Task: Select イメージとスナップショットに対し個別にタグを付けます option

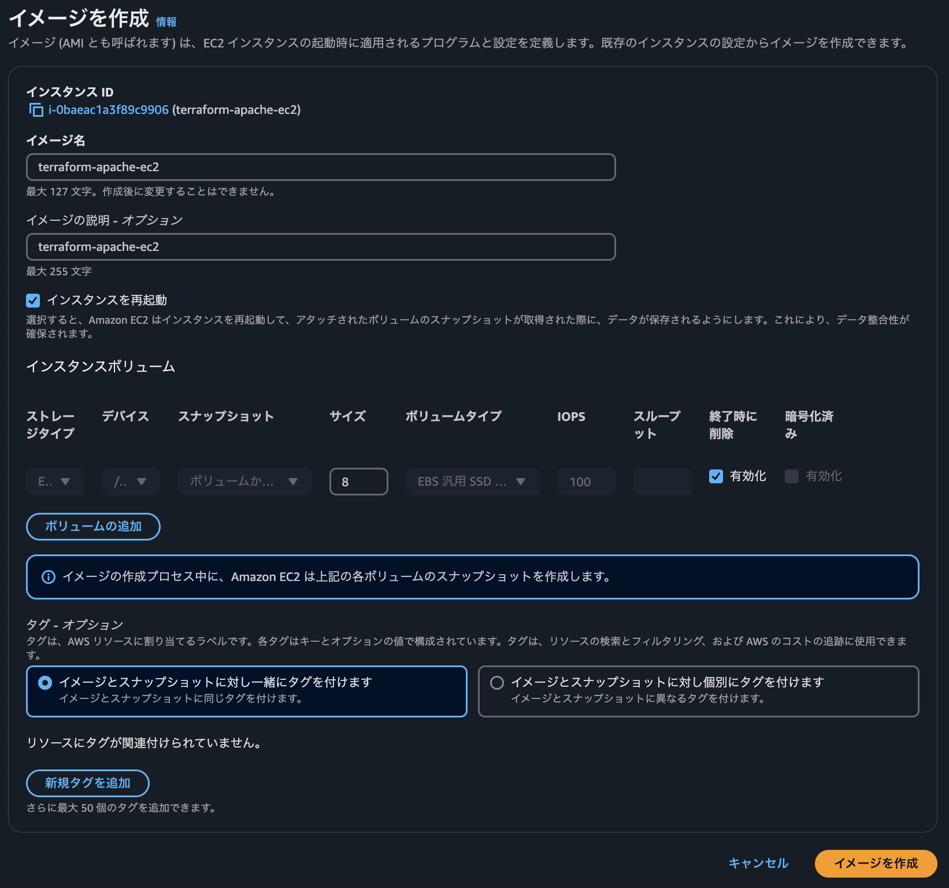Action: [498, 683]
